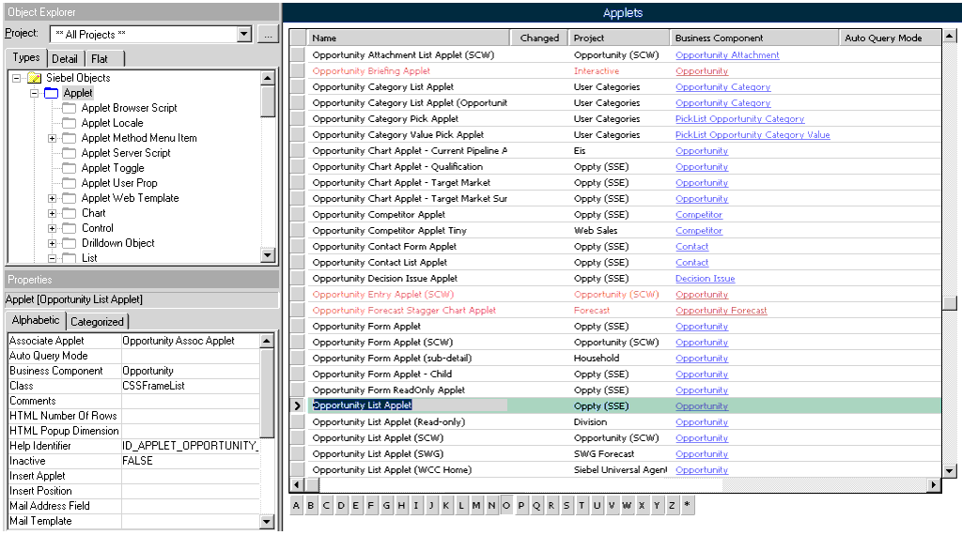Switch to the Categorized properties tab

pyautogui.click(x=97, y=322)
